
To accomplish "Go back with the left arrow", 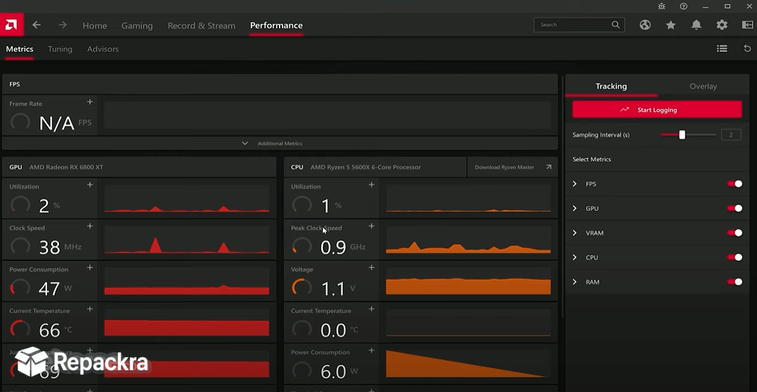I will pyautogui.click(x=37, y=25).
